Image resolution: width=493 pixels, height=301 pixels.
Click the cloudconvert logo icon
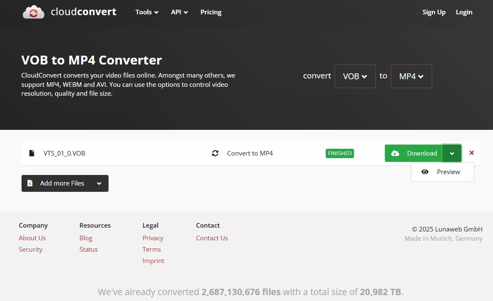33,12
